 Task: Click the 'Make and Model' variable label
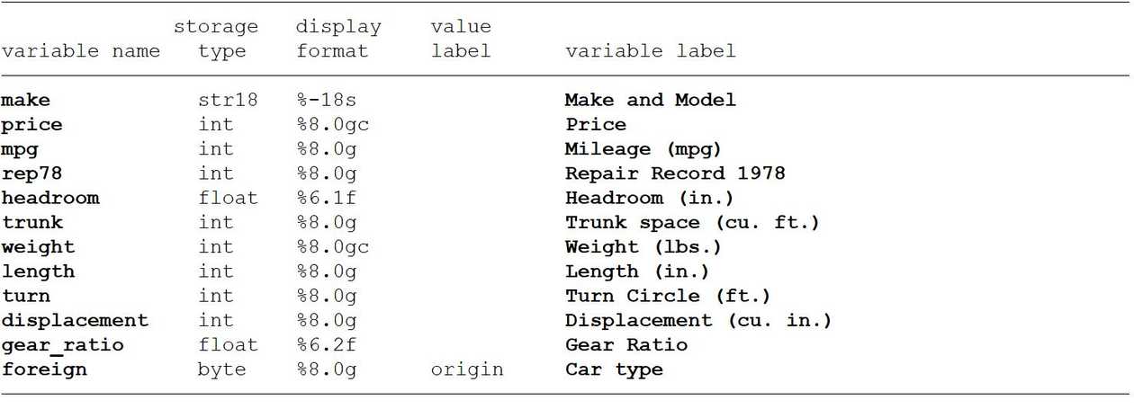point(651,101)
